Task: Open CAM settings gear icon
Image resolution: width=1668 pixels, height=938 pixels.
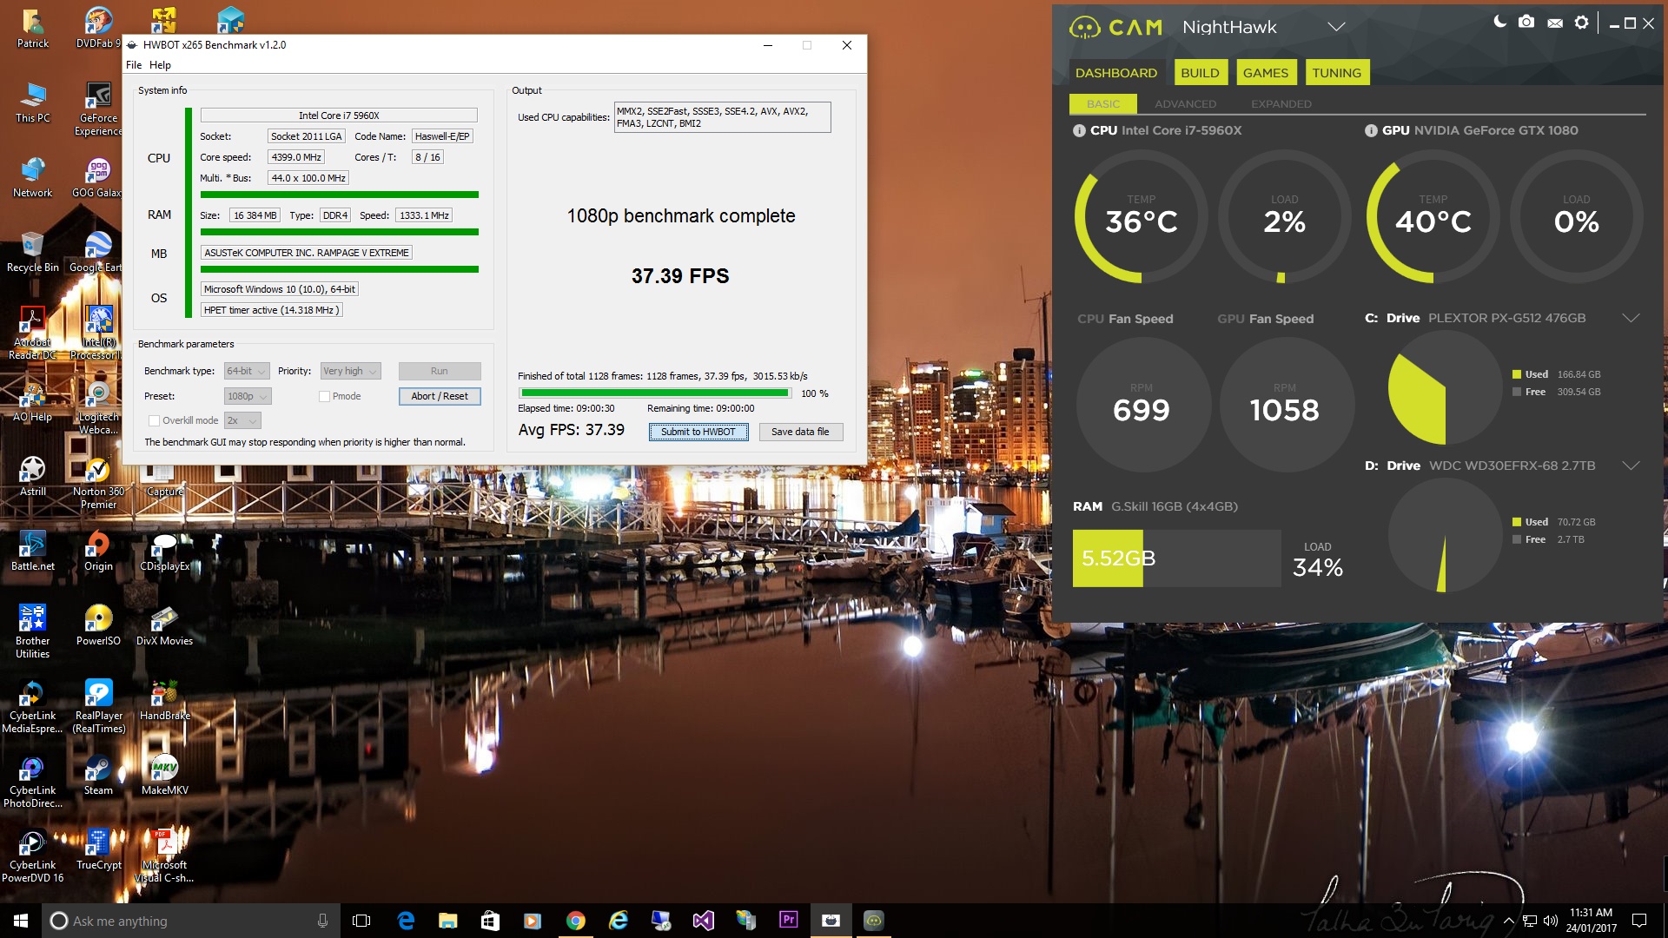Action: pos(1582,23)
